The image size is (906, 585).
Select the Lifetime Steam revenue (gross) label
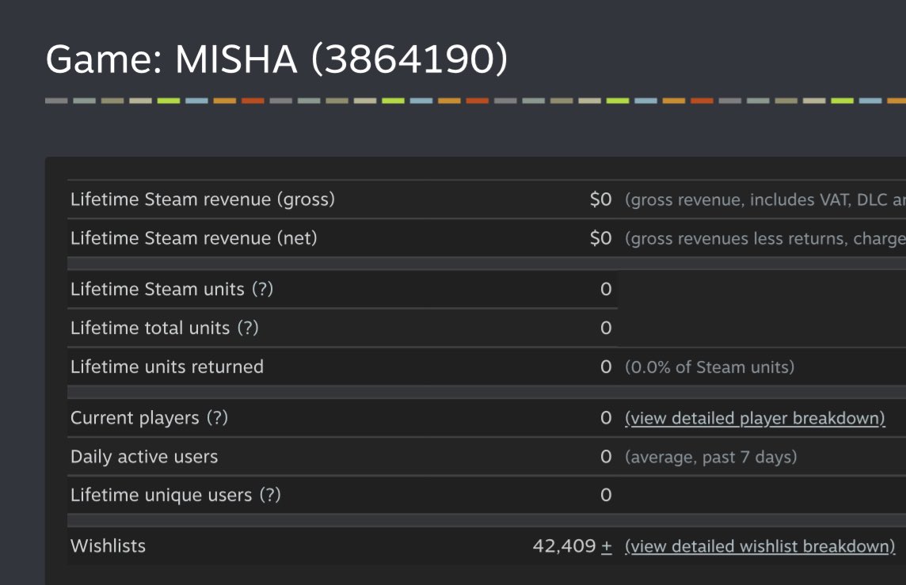[x=203, y=199]
